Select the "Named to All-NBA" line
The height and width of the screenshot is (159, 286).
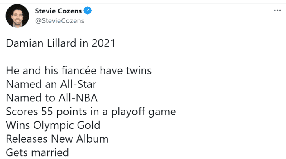[x=52, y=98]
